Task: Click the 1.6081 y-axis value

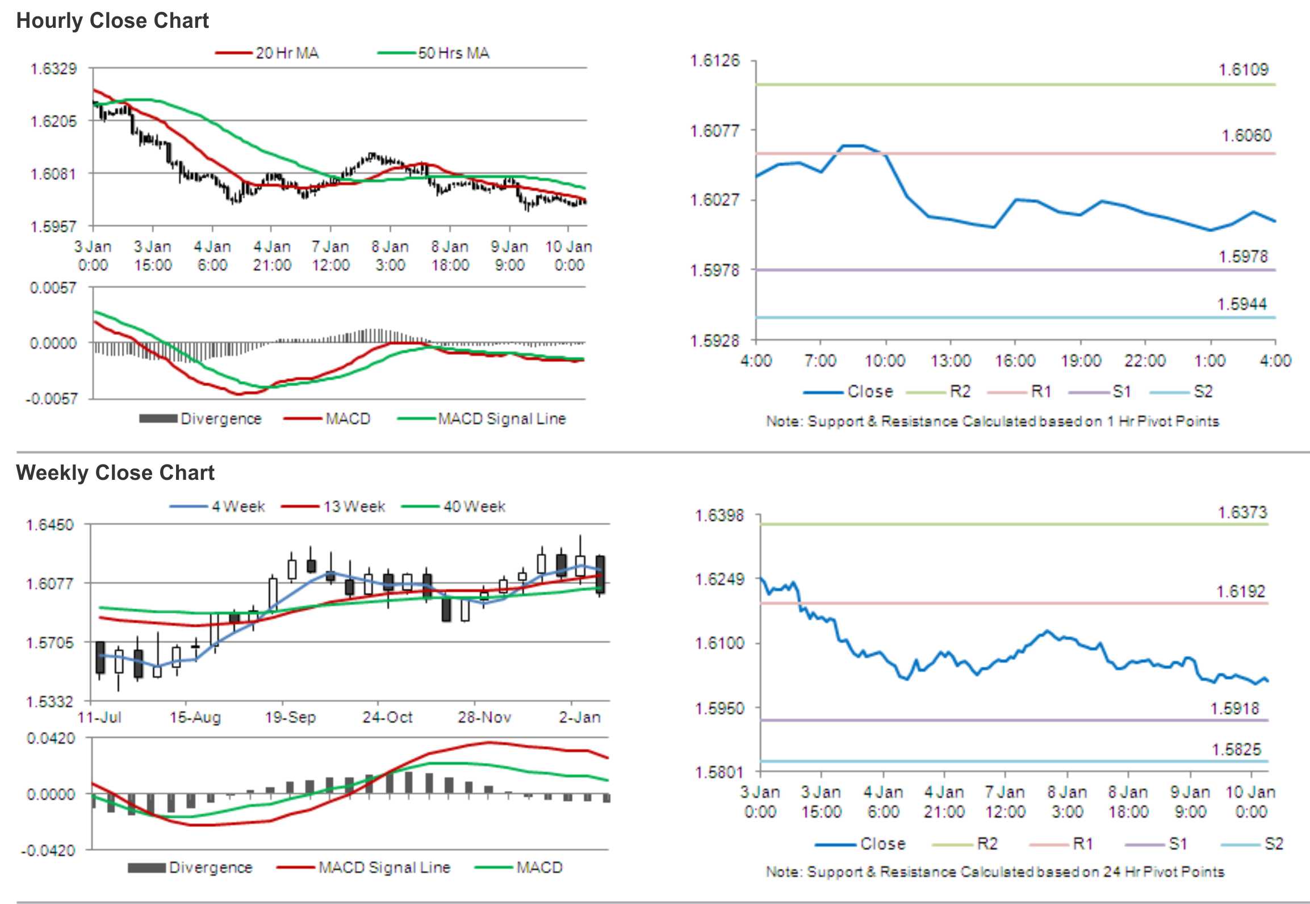Action: point(53,173)
